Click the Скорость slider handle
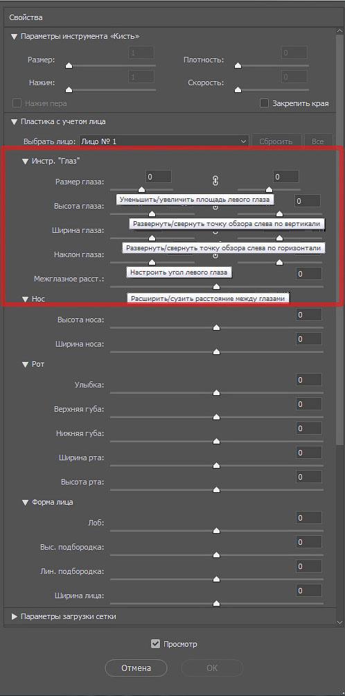345x696 pixels. (x=238, y=89)
